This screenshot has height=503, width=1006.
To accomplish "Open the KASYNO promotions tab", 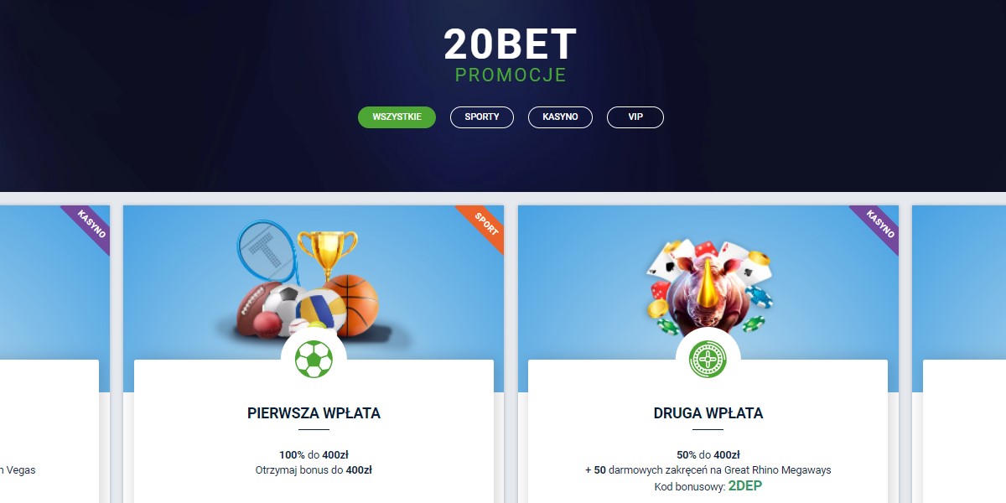I will point(560,117).
